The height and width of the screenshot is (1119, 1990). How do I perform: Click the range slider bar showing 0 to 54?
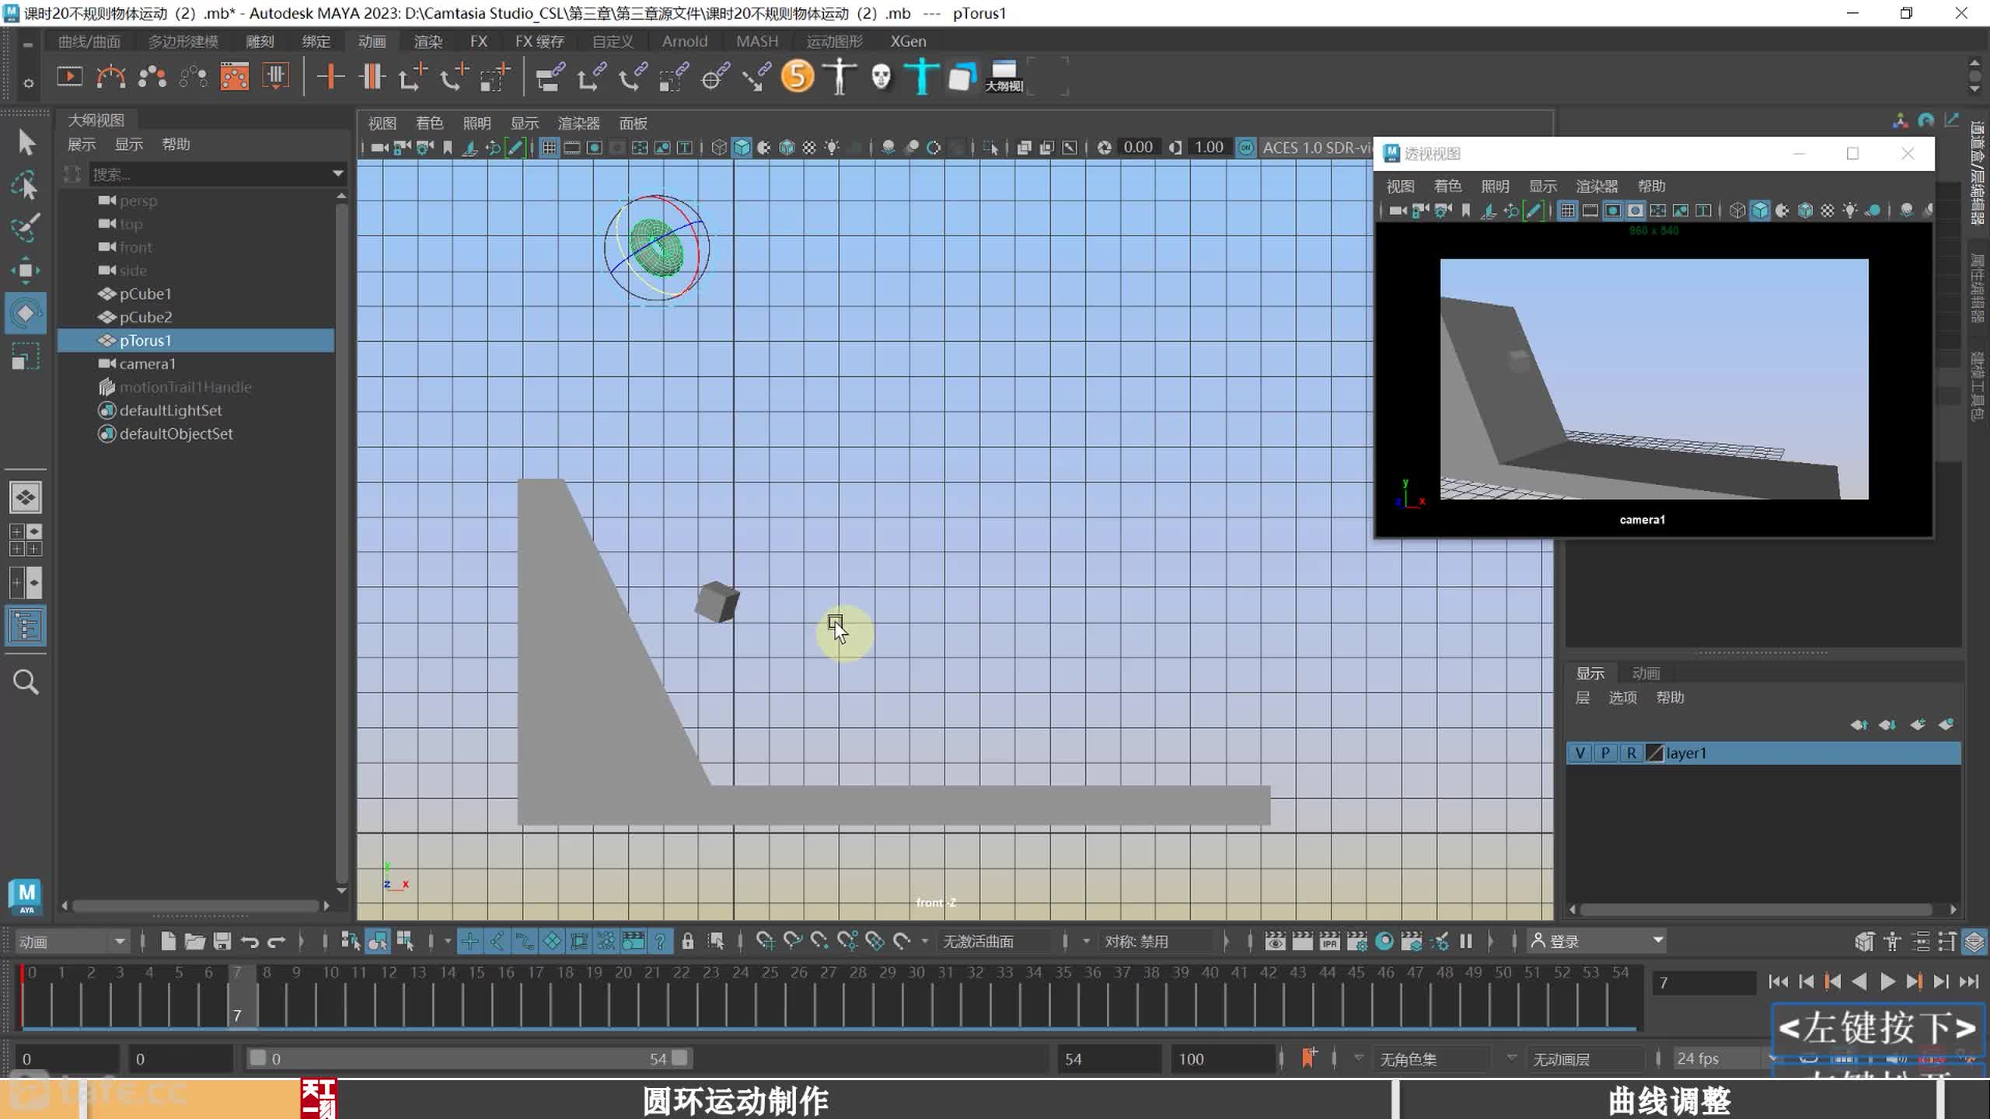click(x=469, y=1058)
